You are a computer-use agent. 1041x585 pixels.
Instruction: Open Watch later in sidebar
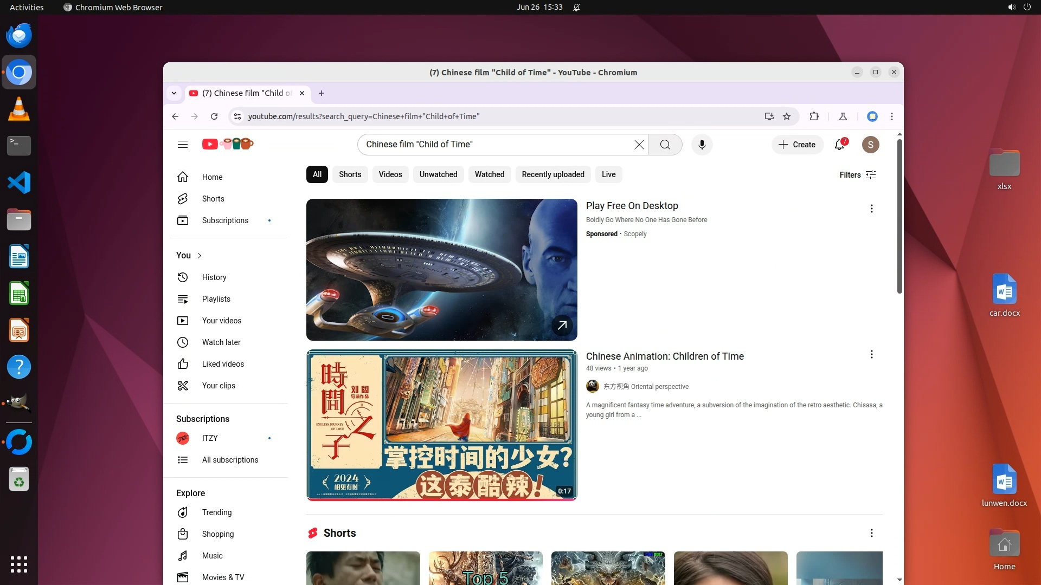point(221,342)
